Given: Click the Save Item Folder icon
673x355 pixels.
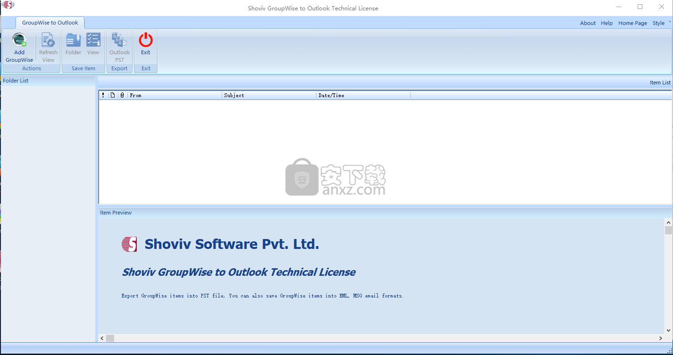Looking at the screenshot, I should tap(73, 40).
